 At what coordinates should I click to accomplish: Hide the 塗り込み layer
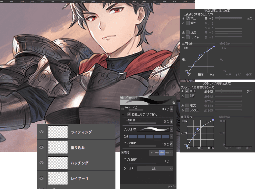(x=42, y=147)
